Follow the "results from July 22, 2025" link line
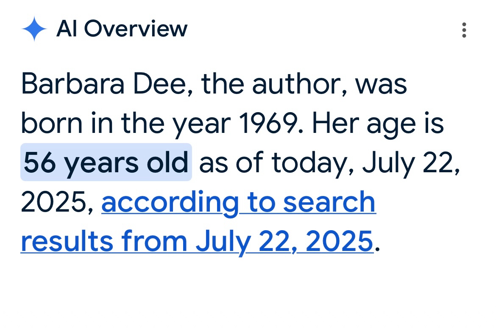 click(197, 241)
